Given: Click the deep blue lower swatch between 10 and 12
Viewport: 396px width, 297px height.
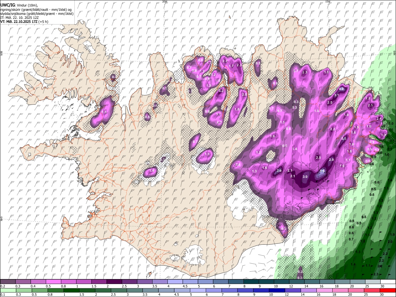Looking at the screenshot, I should (x=277, y=291).
